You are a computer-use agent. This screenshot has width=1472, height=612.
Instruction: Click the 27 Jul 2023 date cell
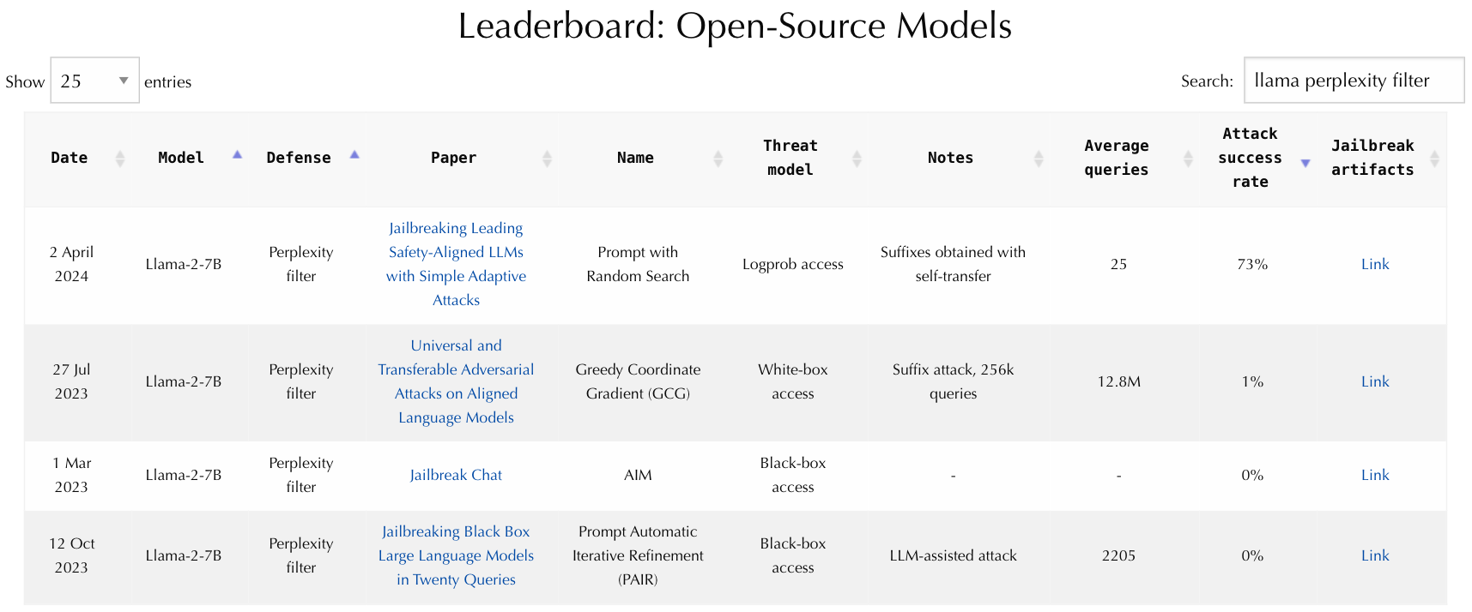point(71,381)
